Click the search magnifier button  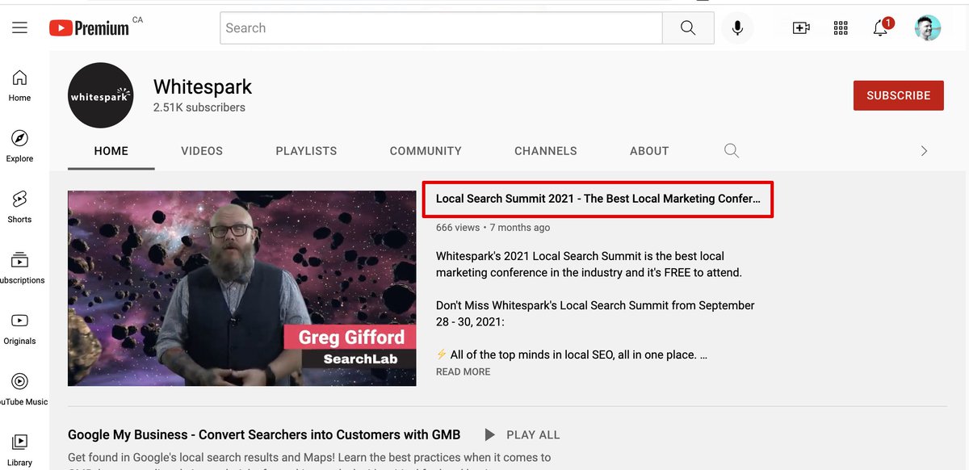[688, 28]
